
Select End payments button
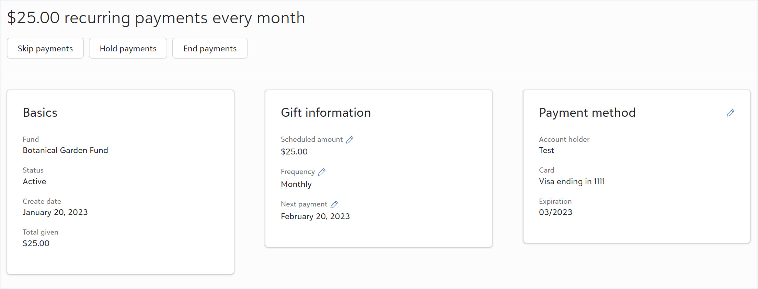(x=210, y=48)
